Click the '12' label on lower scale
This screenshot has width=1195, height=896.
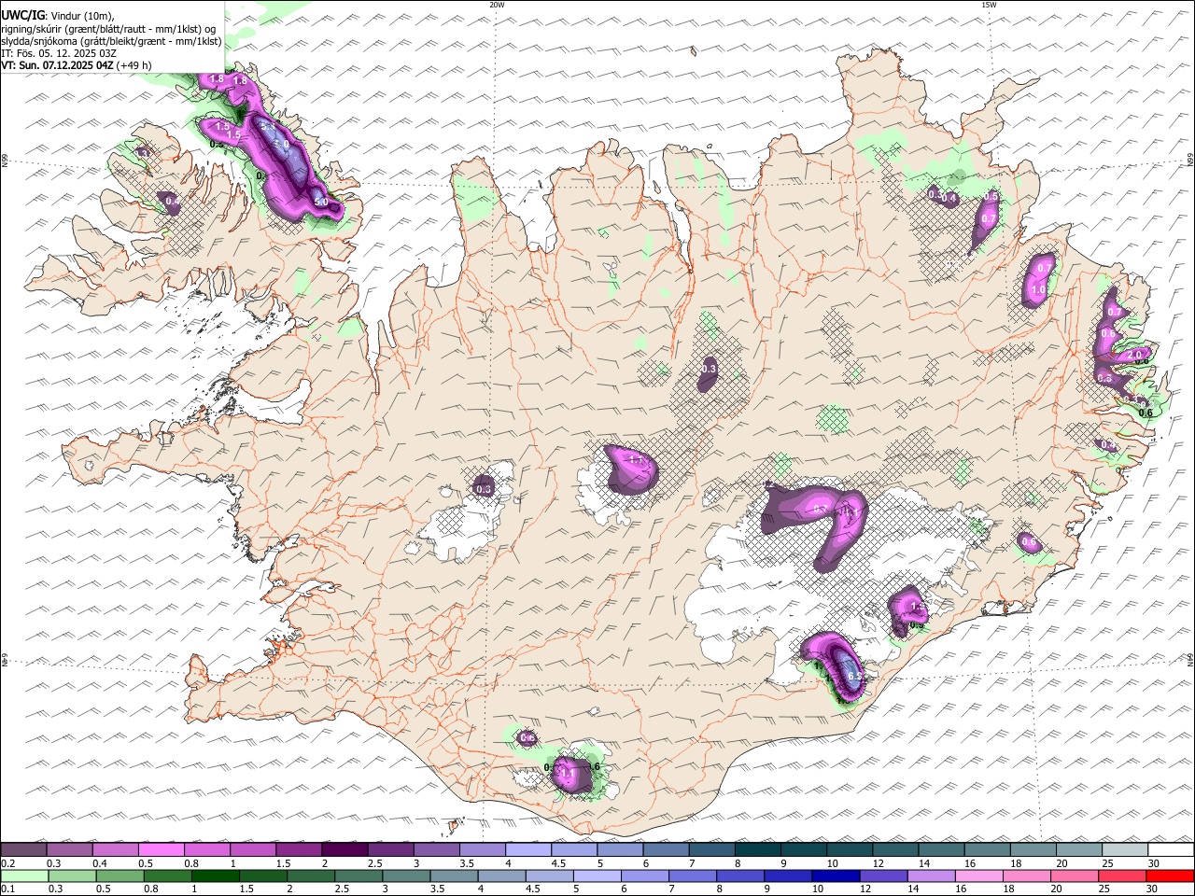(x=866, y=889)
